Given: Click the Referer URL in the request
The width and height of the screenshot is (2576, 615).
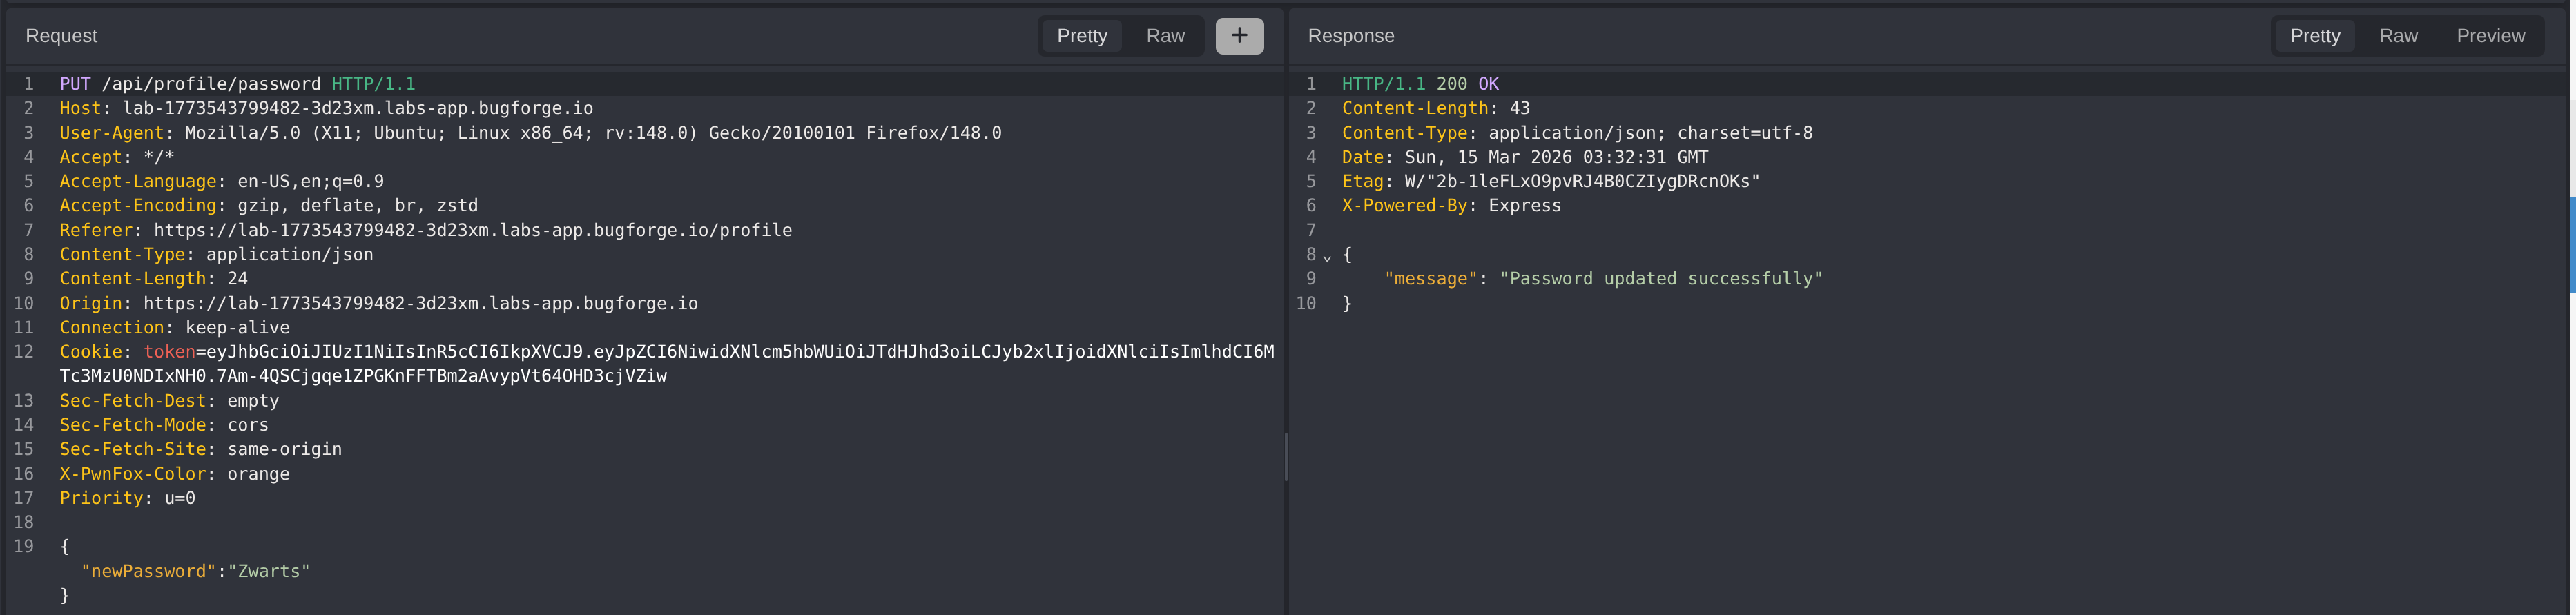Looking at the screenshot, I should coord(472,230).
